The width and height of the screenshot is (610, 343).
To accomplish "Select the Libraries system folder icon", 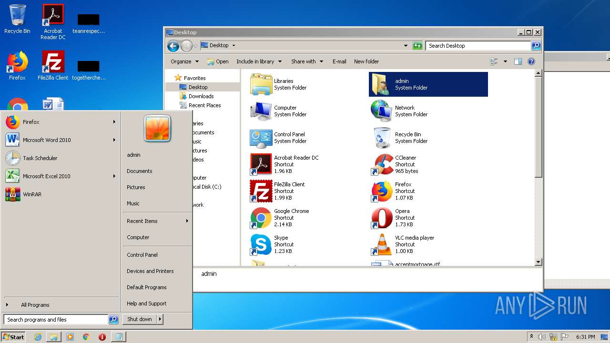I will click(261, 84).
